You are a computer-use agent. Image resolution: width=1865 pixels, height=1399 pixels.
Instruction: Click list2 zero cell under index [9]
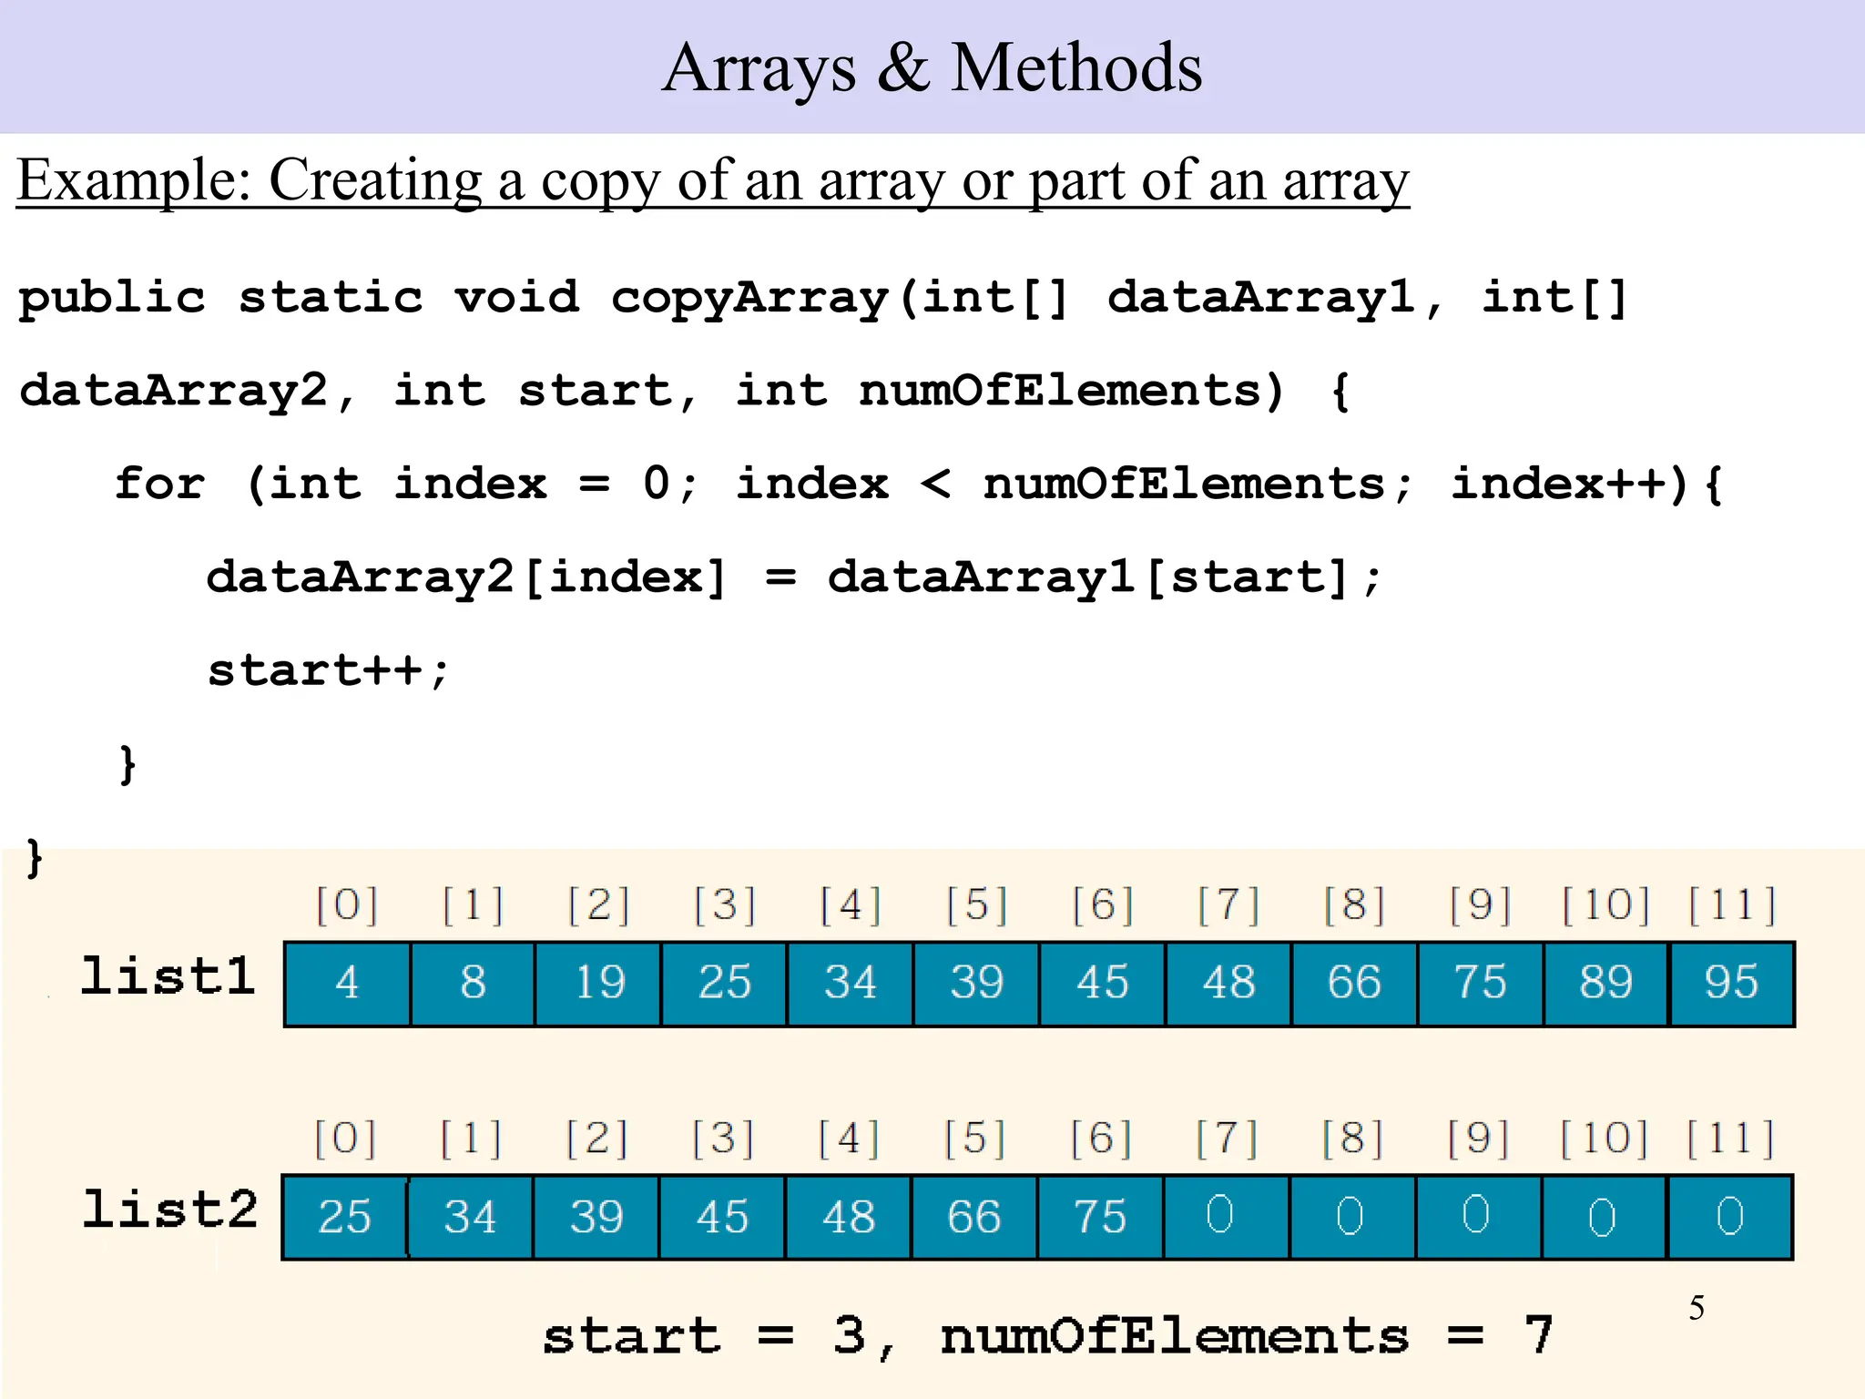tap(1477, 1218)
